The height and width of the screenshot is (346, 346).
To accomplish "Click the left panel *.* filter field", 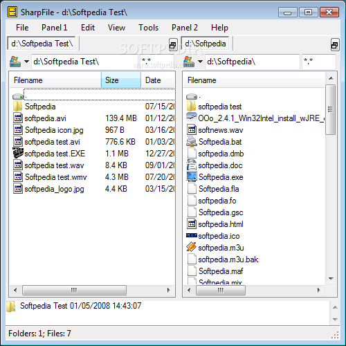I will (157, 62).
